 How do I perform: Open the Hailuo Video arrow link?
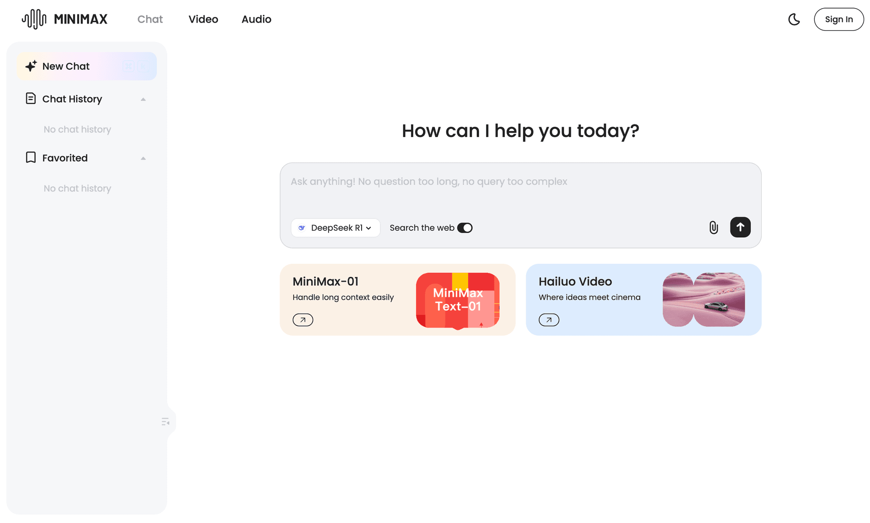(x=548, y=319)
